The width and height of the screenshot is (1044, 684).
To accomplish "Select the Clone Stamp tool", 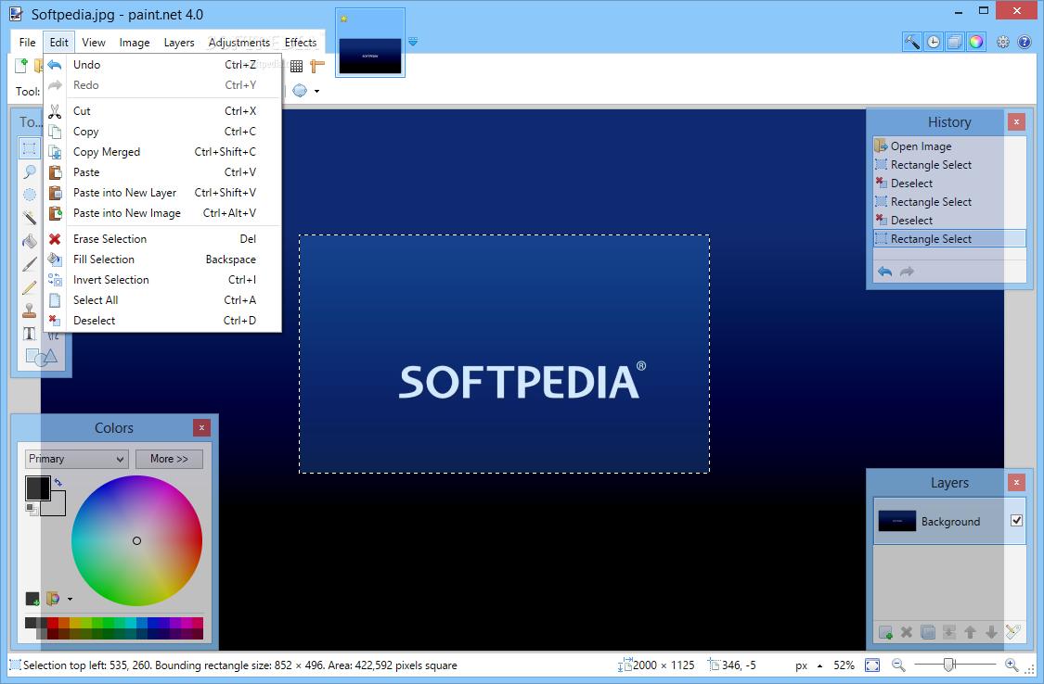I will (30, 310).
